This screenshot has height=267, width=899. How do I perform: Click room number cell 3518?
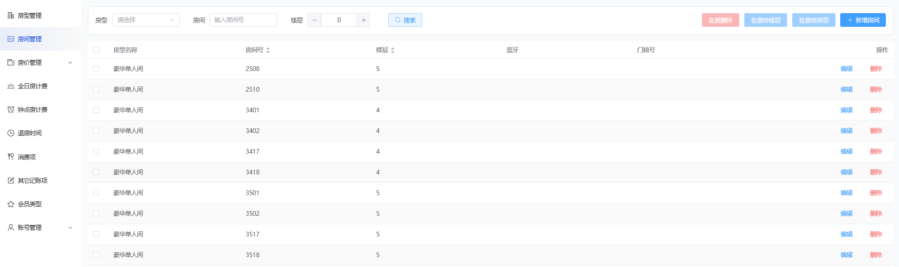pos(252,255)
